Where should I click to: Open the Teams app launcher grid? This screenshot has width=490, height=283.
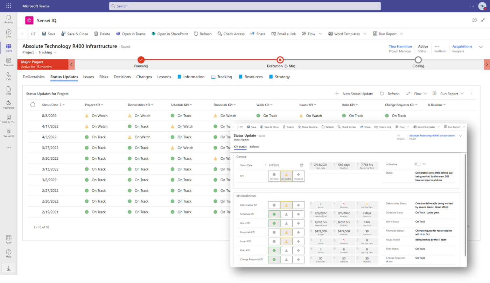pos(8,6)
